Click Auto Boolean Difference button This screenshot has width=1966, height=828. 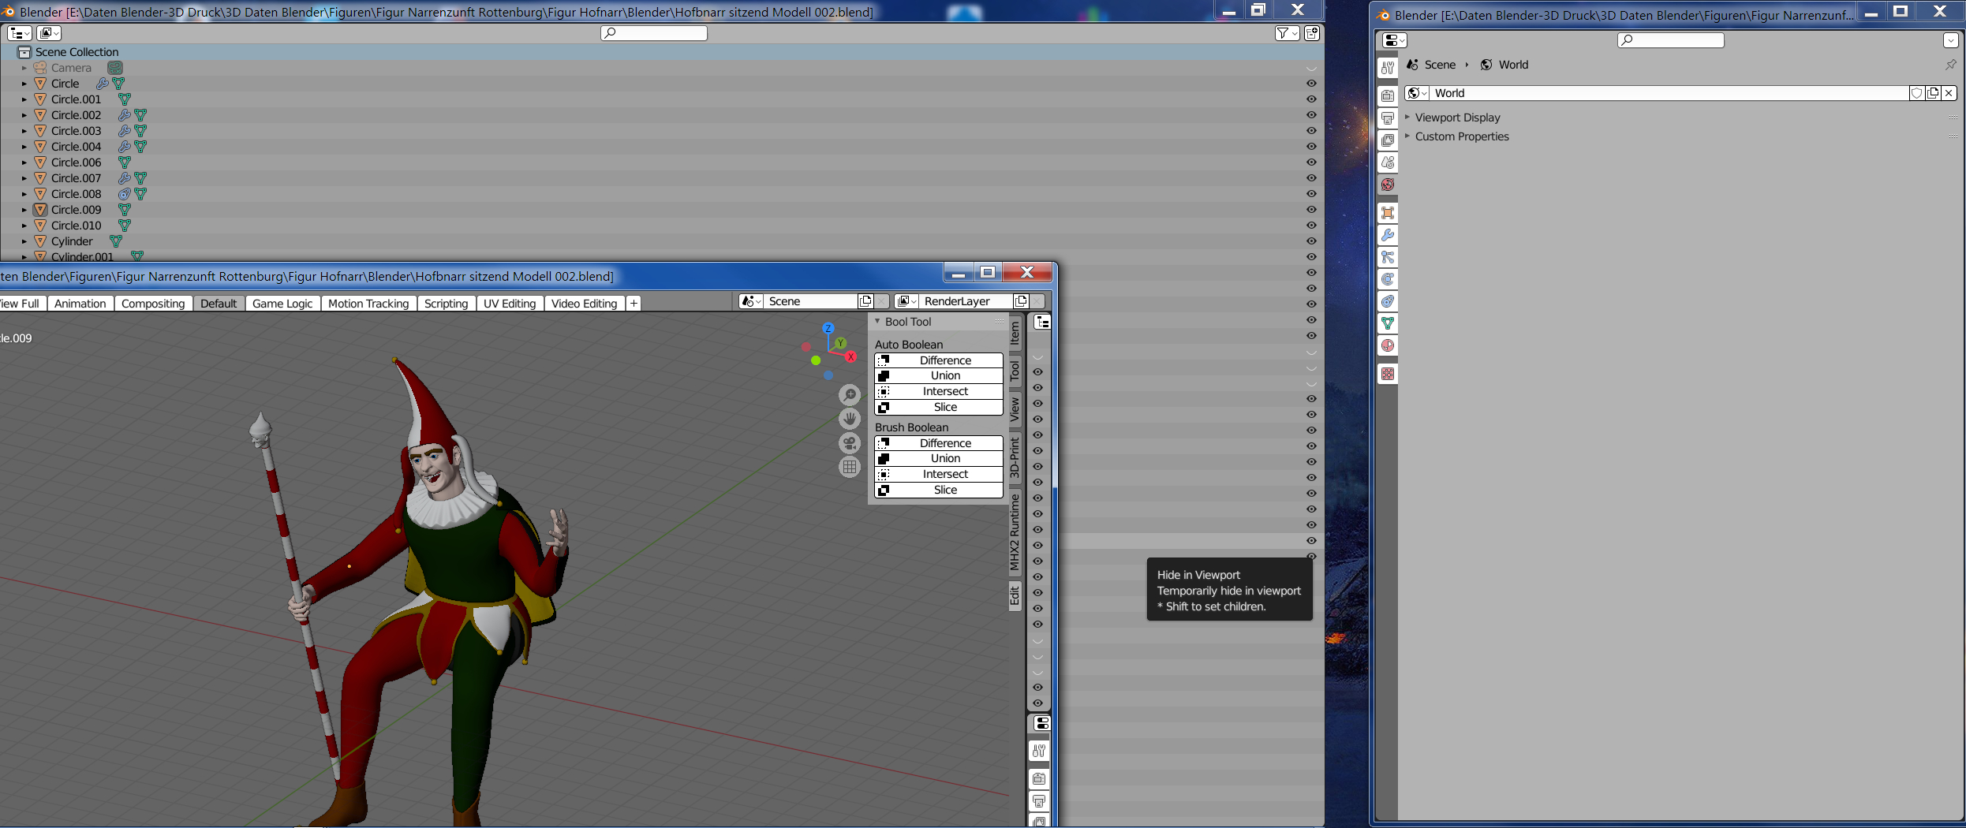pyautogui.click(x=938, y=360)
